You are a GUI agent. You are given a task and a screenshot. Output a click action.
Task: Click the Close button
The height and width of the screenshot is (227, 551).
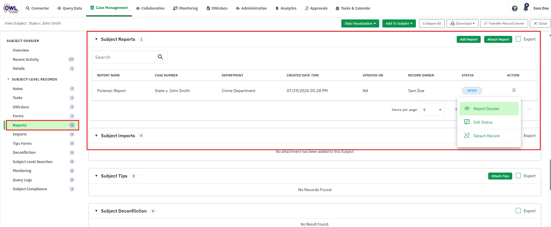[540, 23]
